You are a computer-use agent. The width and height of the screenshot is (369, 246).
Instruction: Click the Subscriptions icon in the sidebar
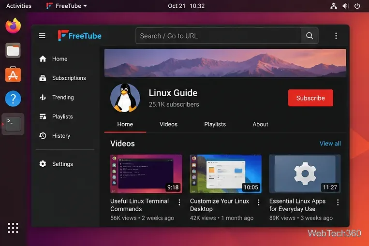click(43, 78)
